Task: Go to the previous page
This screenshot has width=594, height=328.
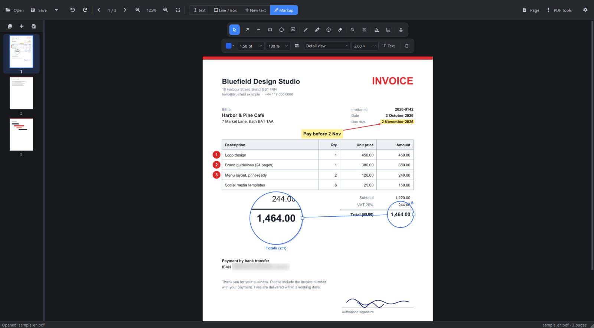Action: click(x=99, y=10)
